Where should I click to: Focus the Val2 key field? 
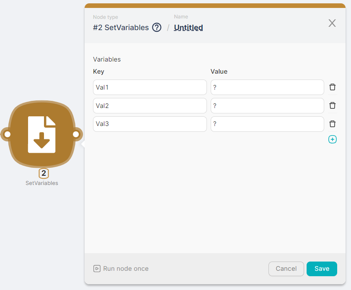click(150, 106)
